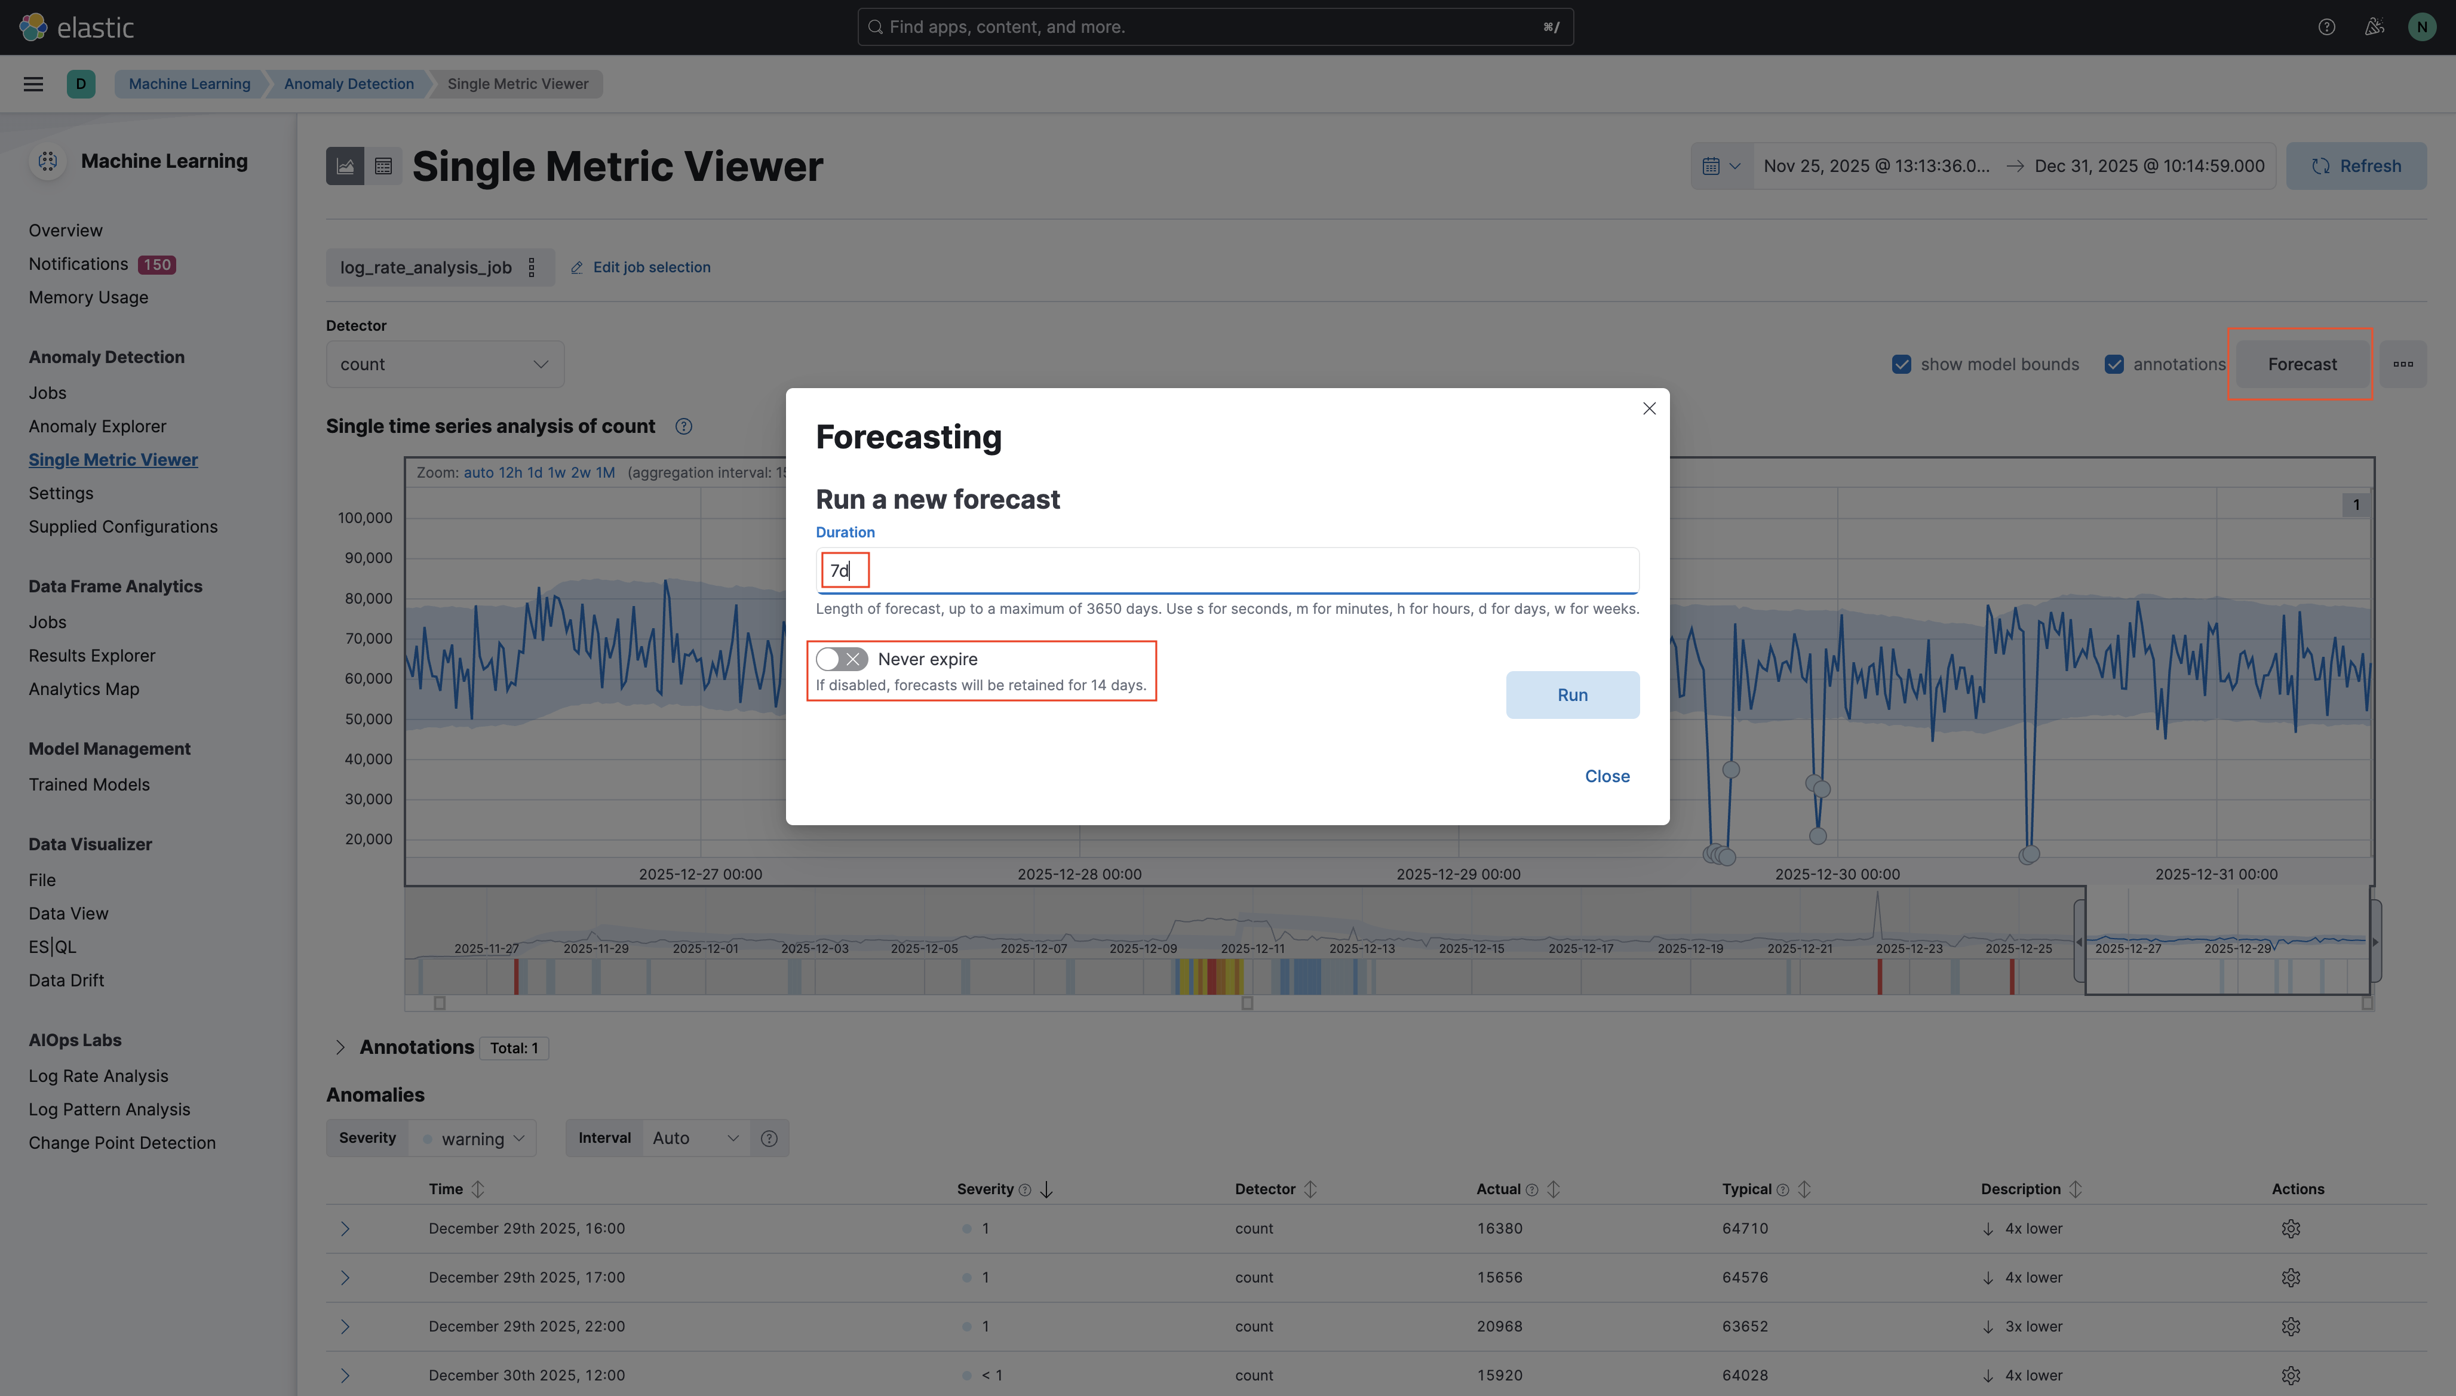The height and width of the screenshot is (1396, 2456).
Task: Open log_rate_analysis_job options menu icon
Action: (x=532, y=266)
